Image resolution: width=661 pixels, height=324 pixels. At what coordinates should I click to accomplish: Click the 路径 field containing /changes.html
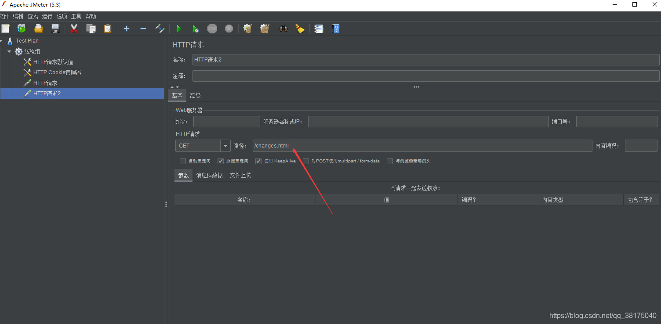click(422, 146)
